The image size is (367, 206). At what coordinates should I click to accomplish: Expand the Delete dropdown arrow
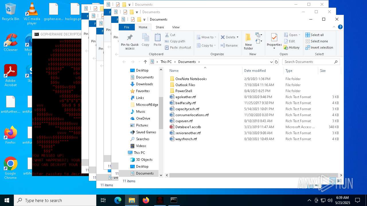click(237, 37)
